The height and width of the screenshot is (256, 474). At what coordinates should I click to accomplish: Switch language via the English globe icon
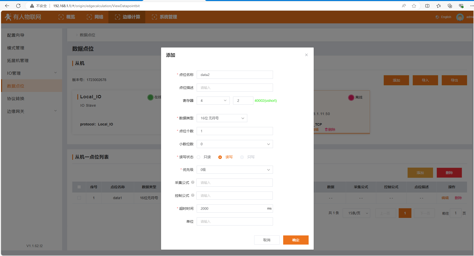[437, 17]
